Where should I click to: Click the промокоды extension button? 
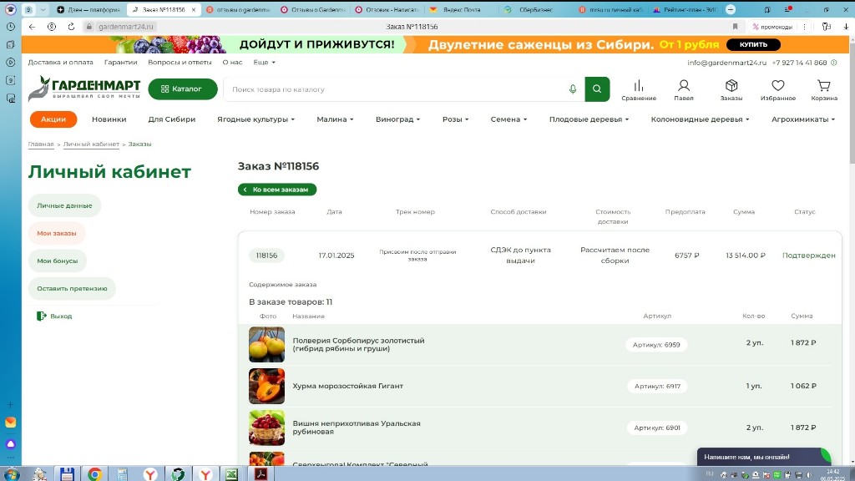pos(772,26)
